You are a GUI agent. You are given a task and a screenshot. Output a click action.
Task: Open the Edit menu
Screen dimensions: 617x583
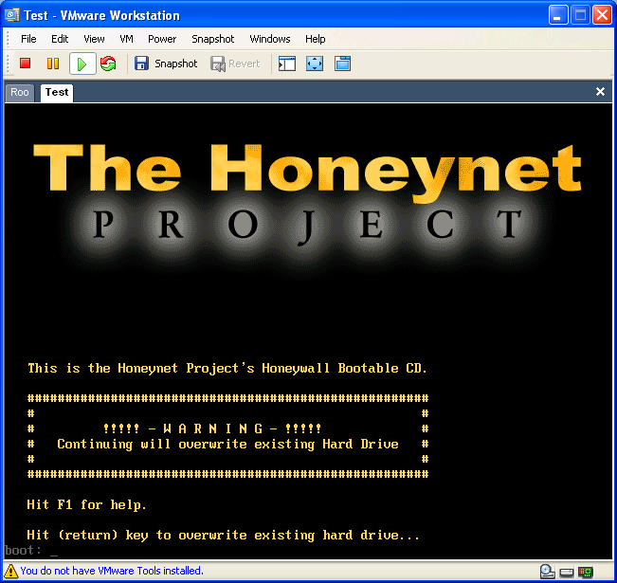coord(60,39)
